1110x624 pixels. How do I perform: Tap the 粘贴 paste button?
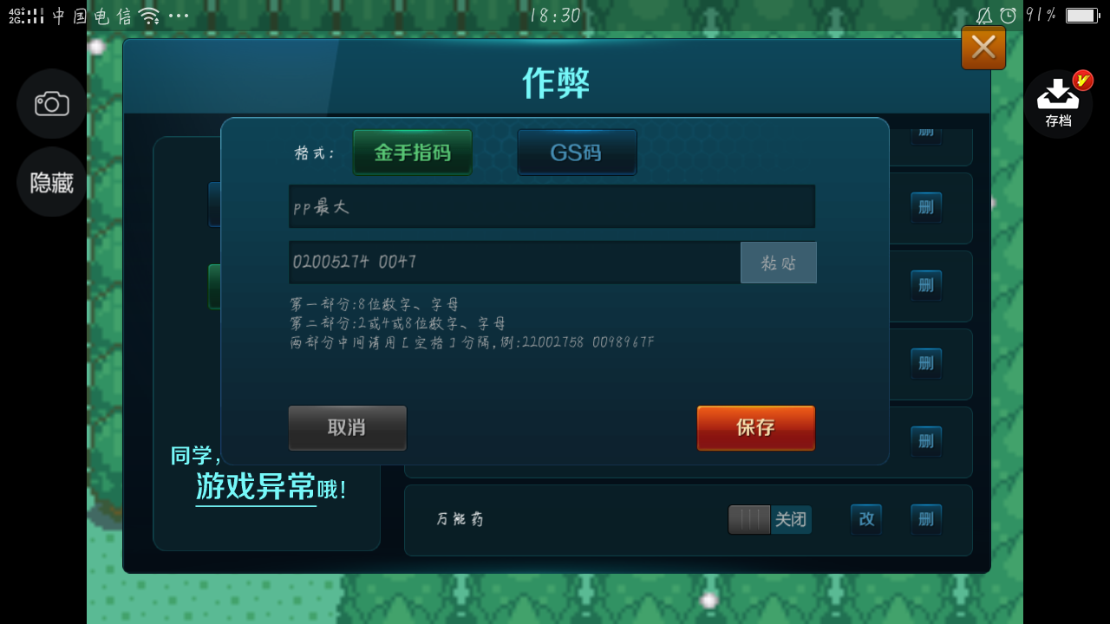click(779, 263)
